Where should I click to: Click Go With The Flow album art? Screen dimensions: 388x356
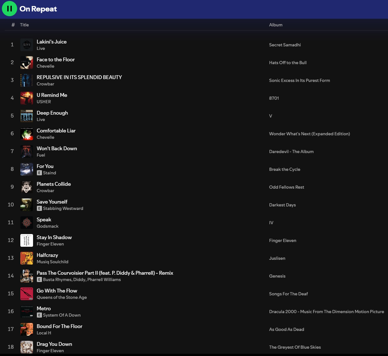(x=27, y=294)
